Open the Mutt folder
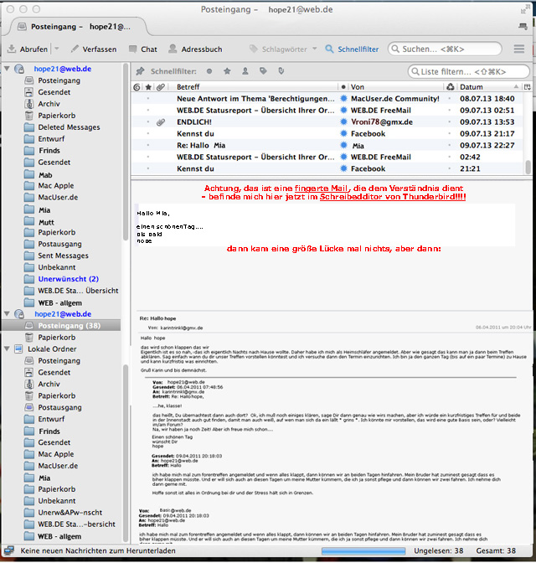 (46, 222)
